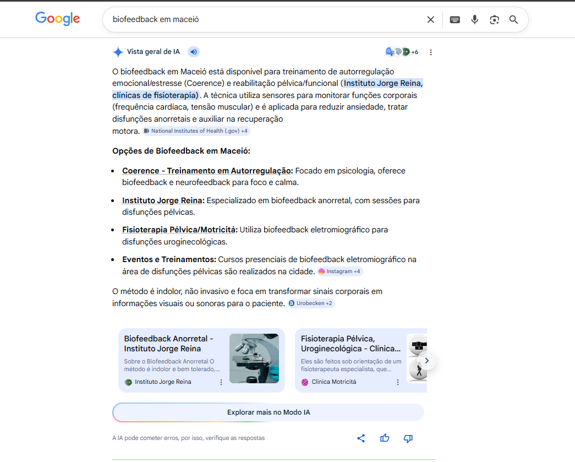Give thumbs up to AI overview
Screen dimensions: 575x462
[385, 438]
